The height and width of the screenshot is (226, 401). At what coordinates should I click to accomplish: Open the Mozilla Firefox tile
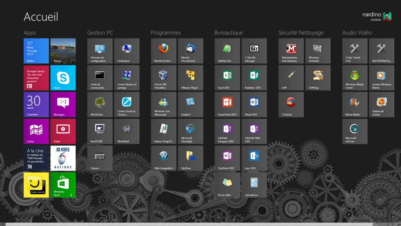[164, 51]
